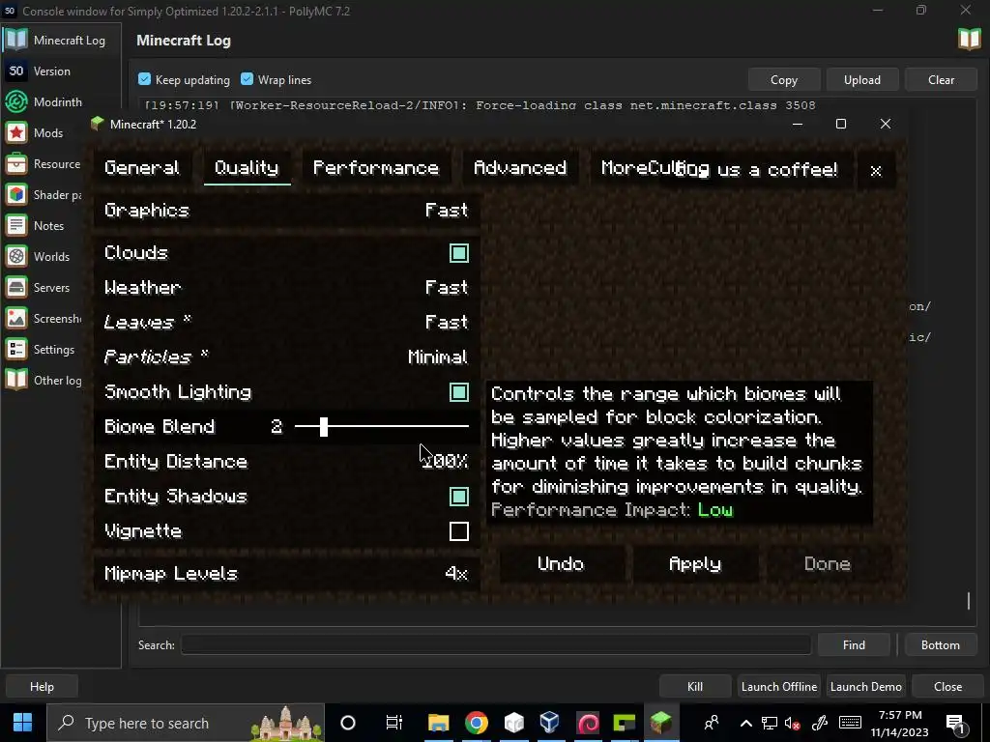Switch to the General tab
990x742 pixels.
[x=142, y=168]
